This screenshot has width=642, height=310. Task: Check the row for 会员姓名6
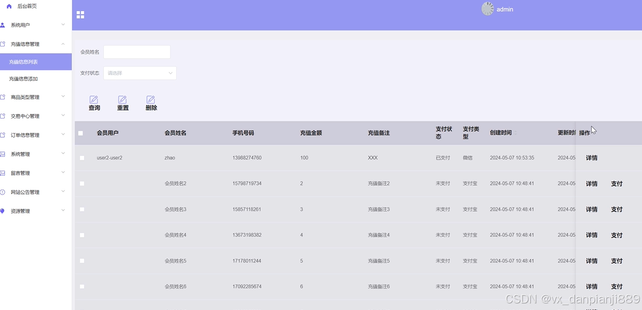[82, 287]
